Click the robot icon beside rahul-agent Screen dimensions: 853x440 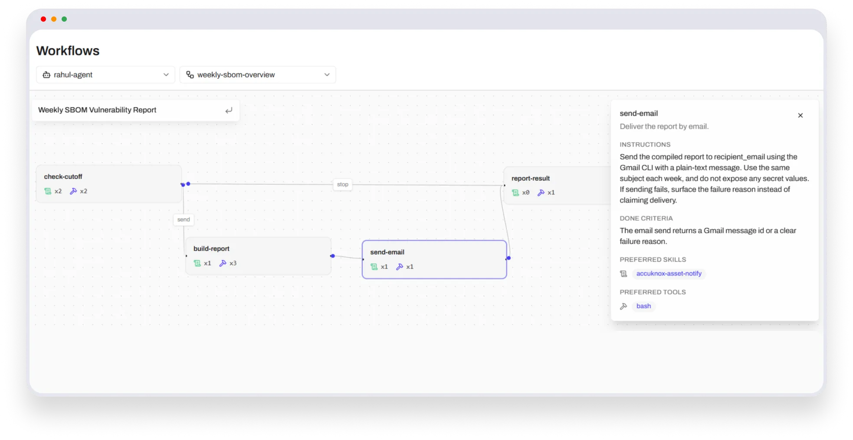[46, 74]
